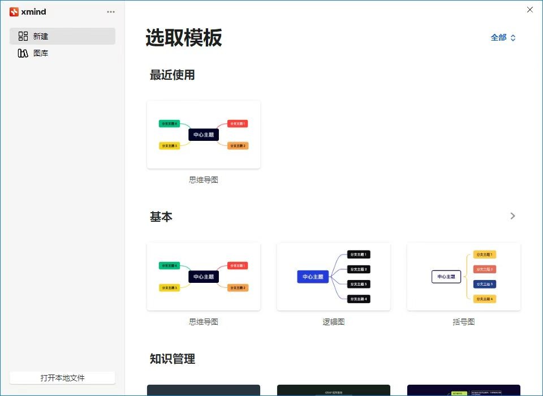Viewport: 543px width, 396px height.
Task: Open the rightmost 知识管理 template thumbnail
Action: tap(464, 390)
